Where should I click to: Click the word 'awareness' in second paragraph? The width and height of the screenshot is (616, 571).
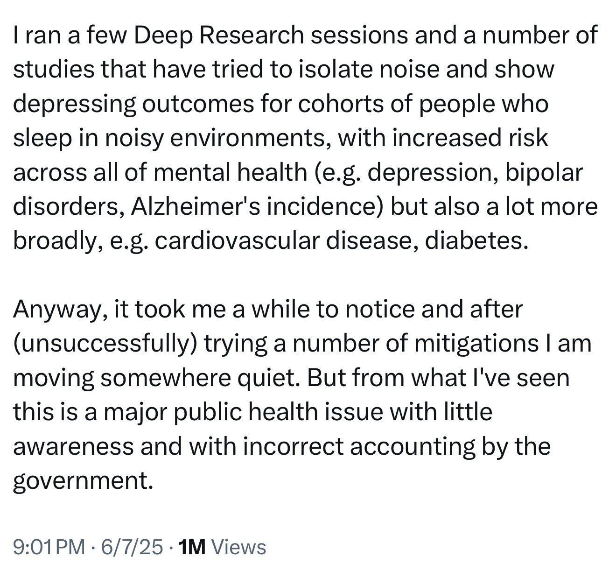pyautogui.click(x=73, y=446)
